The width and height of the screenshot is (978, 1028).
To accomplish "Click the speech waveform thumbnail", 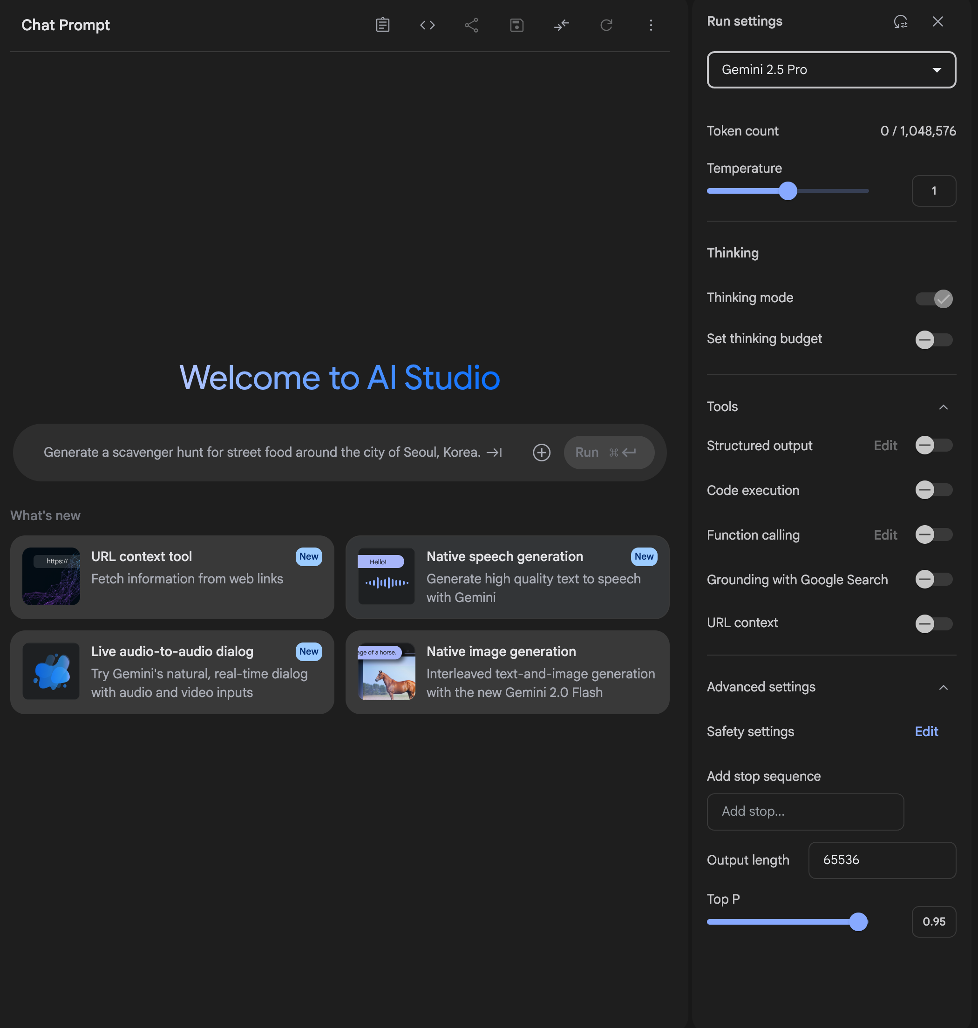I will (386, 576).
